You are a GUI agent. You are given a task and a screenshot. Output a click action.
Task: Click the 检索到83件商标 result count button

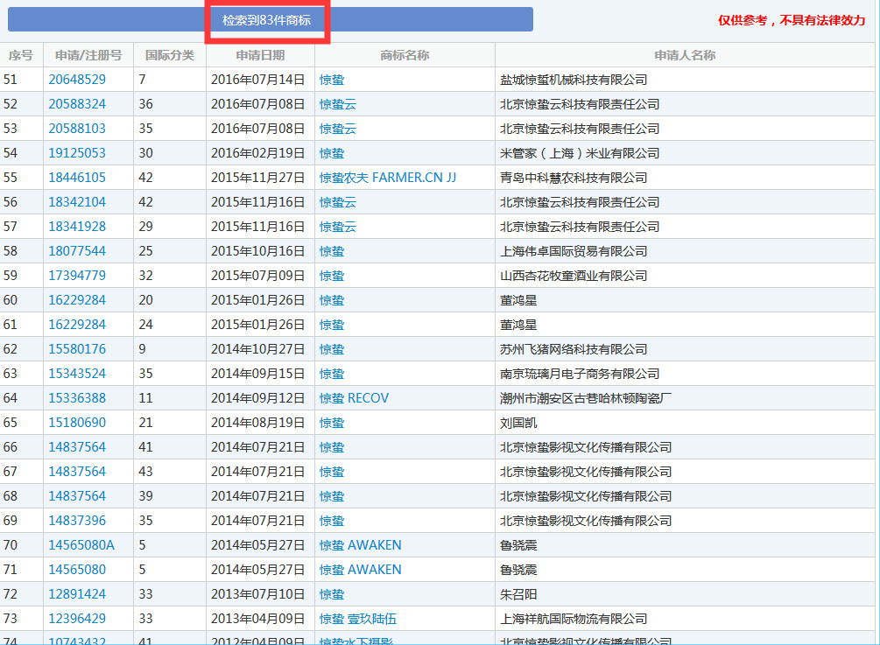click(x=266, y=20)
